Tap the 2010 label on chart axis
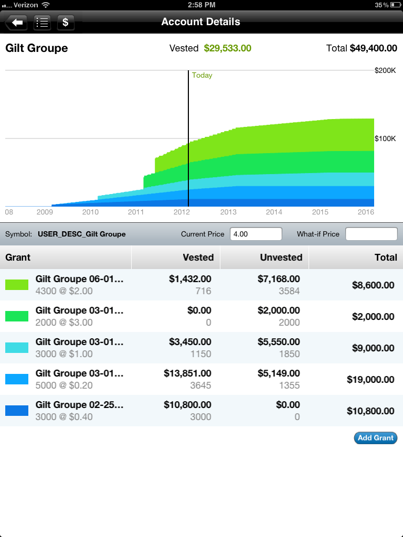This screenshot has width=403, height=537. 90,212
